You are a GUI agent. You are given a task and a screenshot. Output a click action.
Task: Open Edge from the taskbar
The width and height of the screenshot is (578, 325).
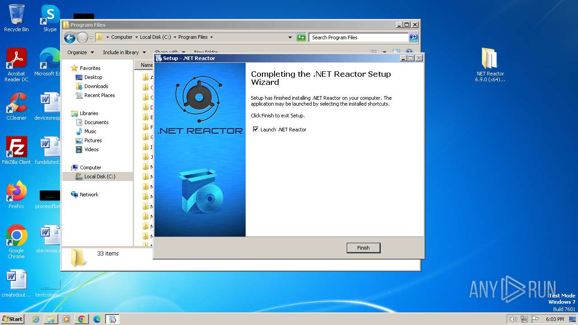coord(97,319)
